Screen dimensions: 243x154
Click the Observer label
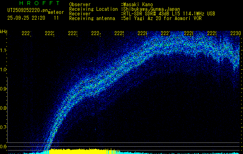point(80,5)
